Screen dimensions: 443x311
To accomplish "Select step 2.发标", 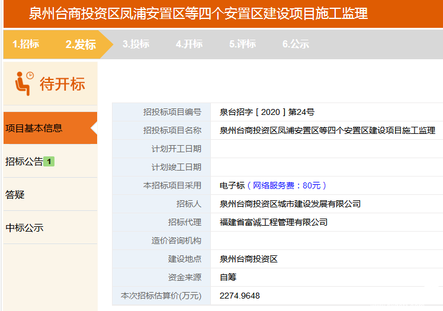I will click(x=81, y=44).
